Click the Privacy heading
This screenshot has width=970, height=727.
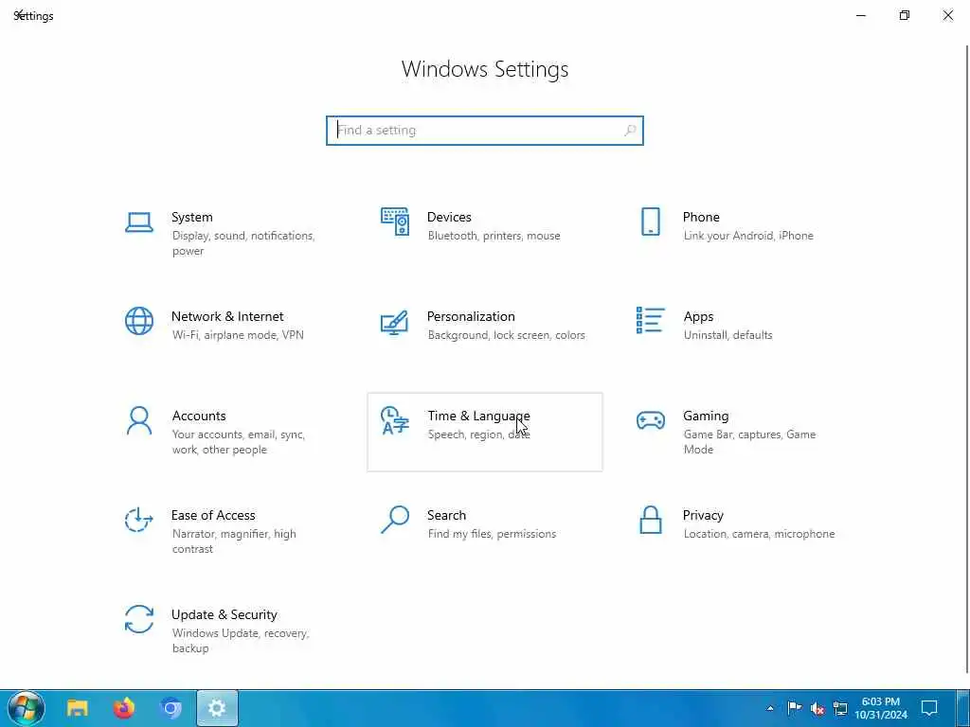click(x=703, y=516)
